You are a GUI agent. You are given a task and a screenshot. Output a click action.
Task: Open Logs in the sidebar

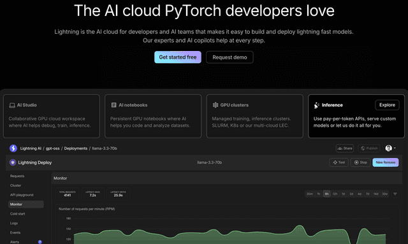14,223
